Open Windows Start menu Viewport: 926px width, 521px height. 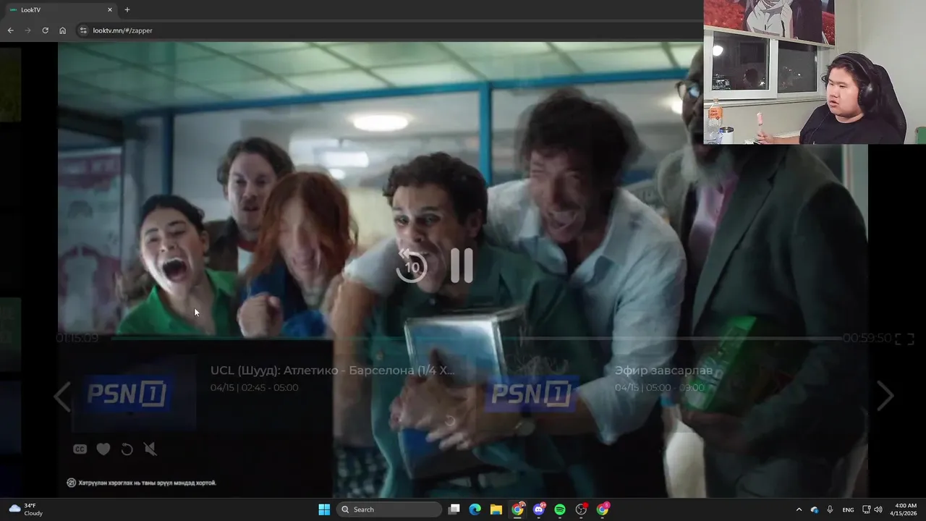click(324, 509)
